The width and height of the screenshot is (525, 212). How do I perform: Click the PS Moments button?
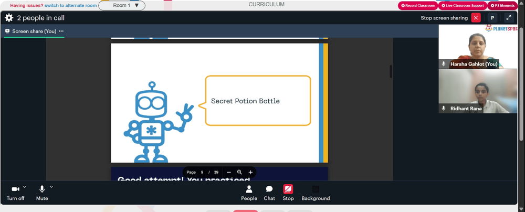[502, 6]
